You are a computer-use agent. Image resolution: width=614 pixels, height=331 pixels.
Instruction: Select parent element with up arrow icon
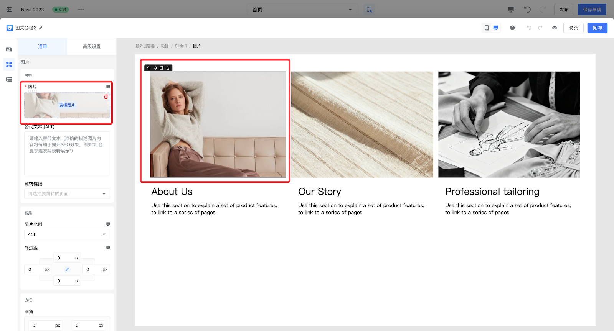point(149,68)
